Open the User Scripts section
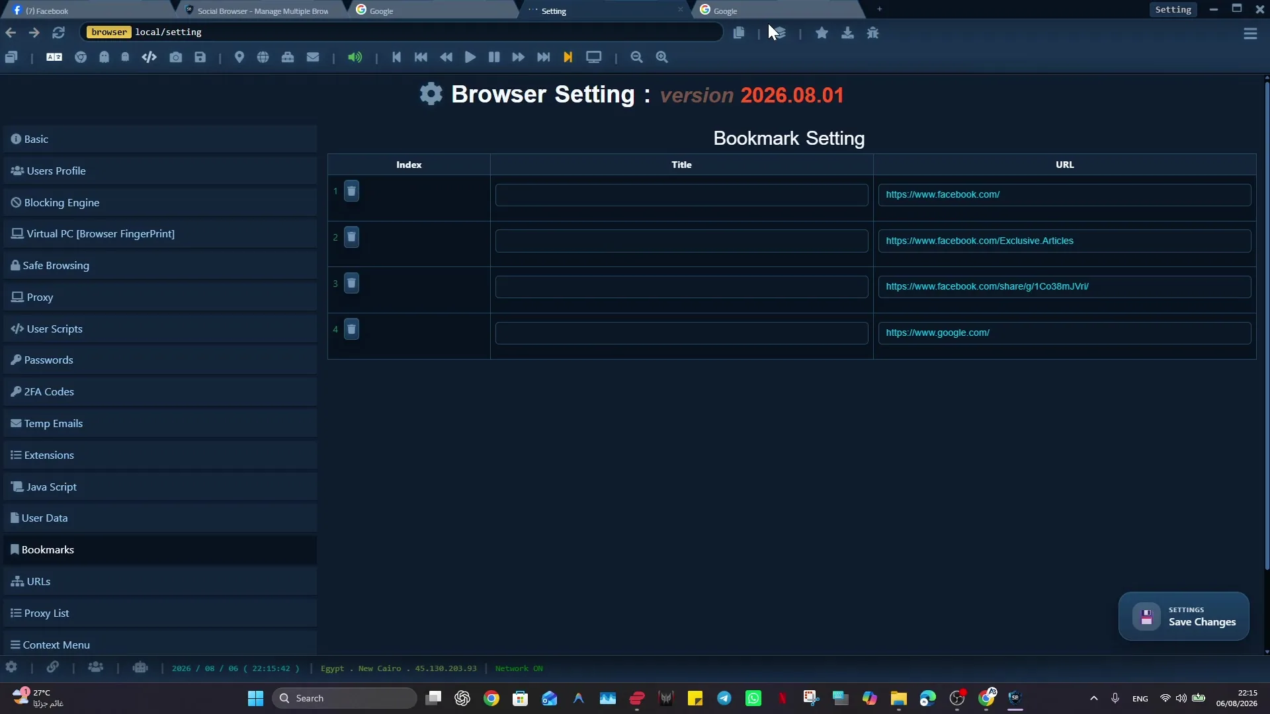Image resolution: width=1270 pixels, height=714 pixels. coord(160,329)
